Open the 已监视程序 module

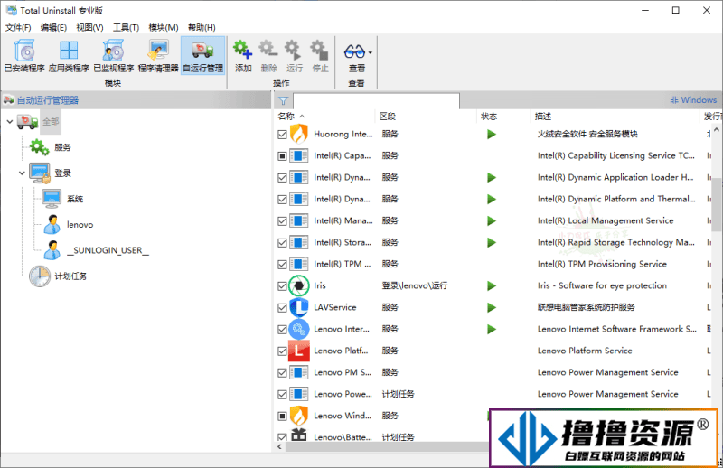pos(114,56)
